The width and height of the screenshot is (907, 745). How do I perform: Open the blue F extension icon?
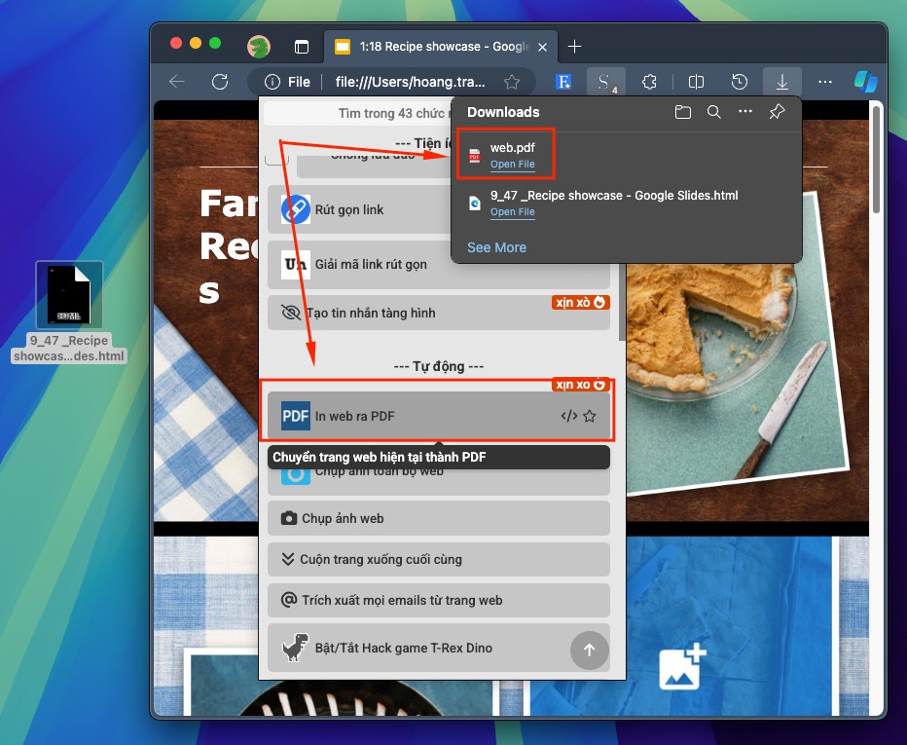tap(563, 82)
